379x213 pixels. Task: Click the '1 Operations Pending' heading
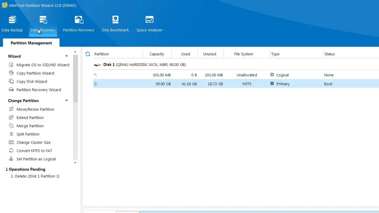coord(25,169)
